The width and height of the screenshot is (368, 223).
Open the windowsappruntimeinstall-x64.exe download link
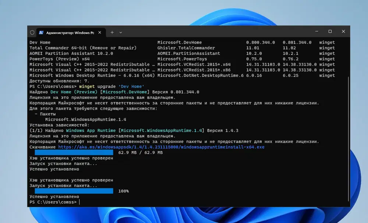(161, 147)
